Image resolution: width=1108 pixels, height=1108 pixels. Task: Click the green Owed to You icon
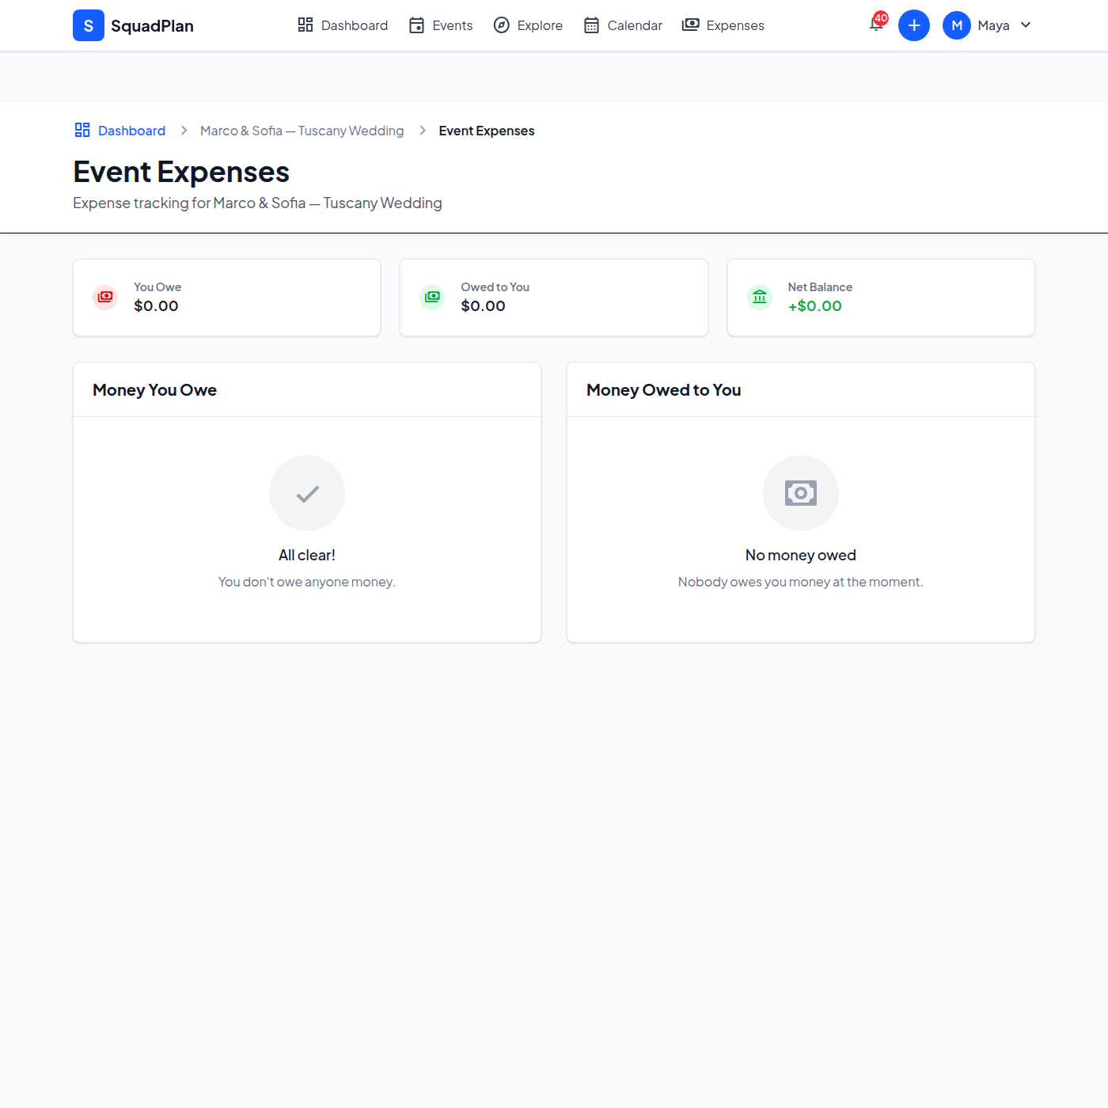[432, 297]
